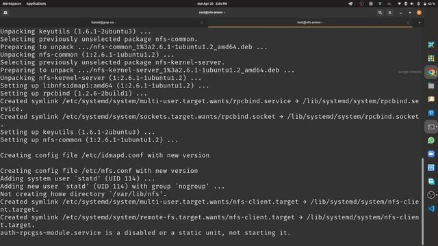Screen dimensions: 438x246
Task: Add a new terminal tab with the plus icon
Action: pyautogui.click(x=5, y=12)
